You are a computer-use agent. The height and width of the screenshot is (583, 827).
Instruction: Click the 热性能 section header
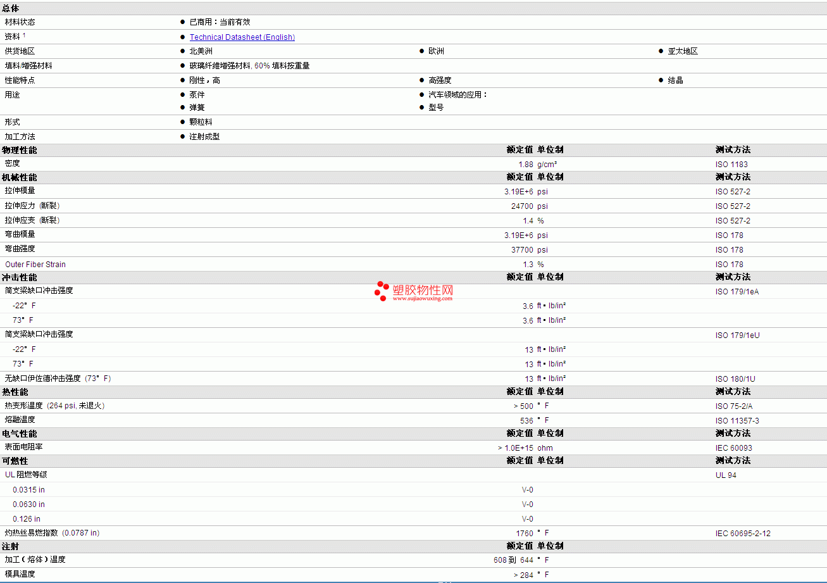(15, 392)
